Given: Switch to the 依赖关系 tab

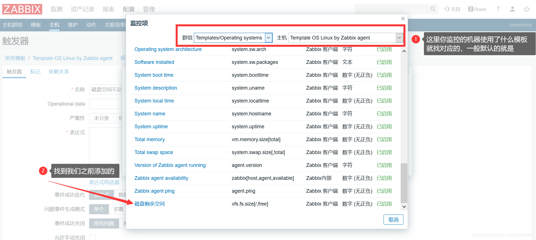Looking at the screenshot, I should pos(59,72).
